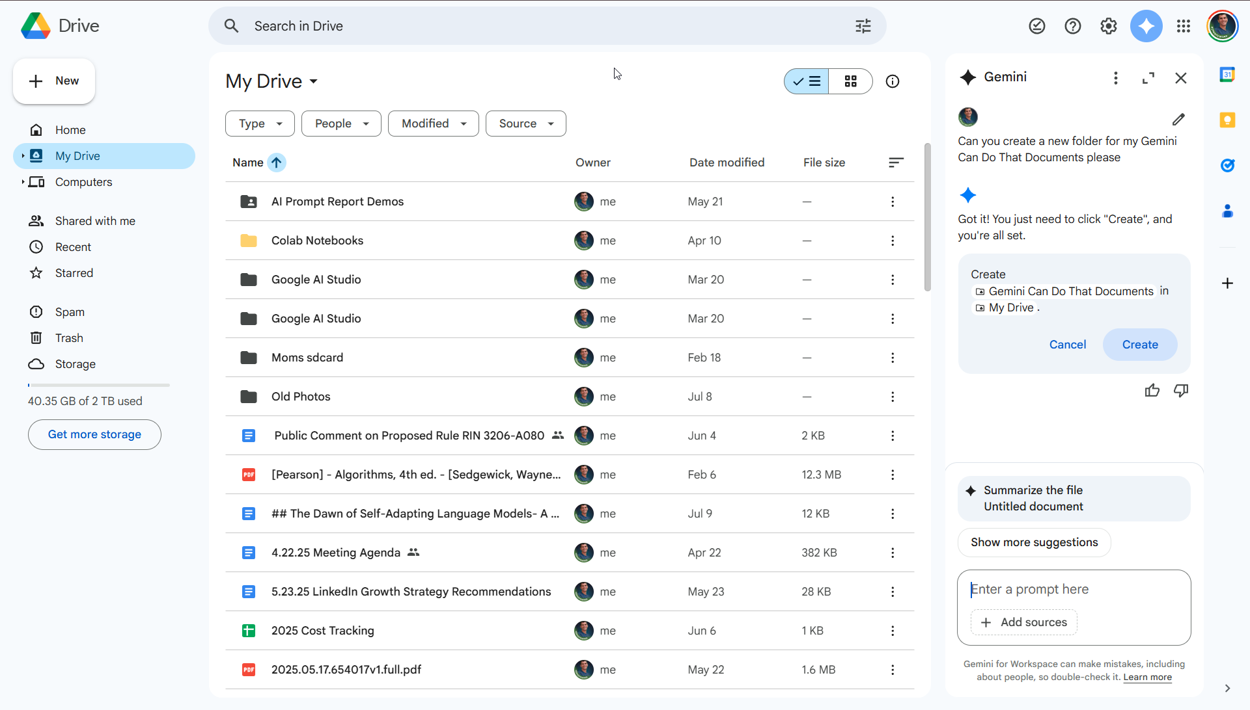Open Google Tasks in side panel
Image resolution: width=1250 pixels, height=710 pixels.
(x=1227, y=165)
